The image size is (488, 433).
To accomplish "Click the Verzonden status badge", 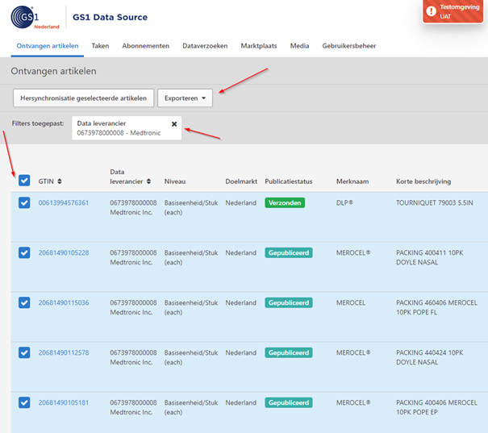I will pyautogui.click(x=285, y=203).
